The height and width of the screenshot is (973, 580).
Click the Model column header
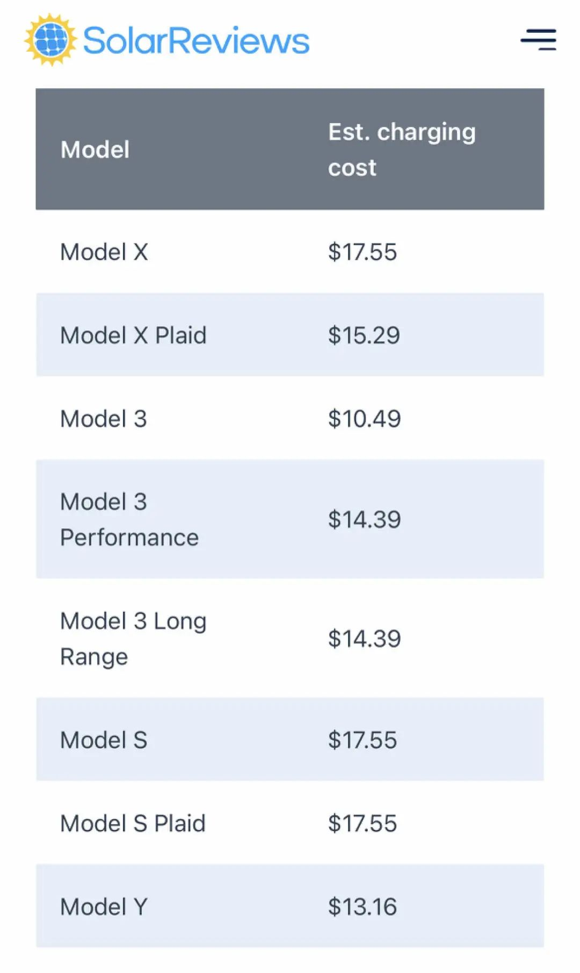click(x=95, y=149)
